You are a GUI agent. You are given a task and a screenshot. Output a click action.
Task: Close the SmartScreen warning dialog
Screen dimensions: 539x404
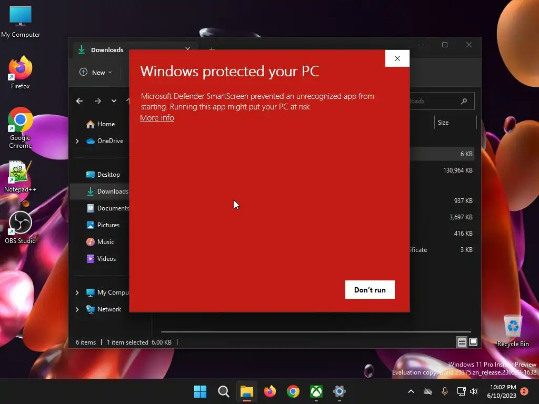pos(397,58)
